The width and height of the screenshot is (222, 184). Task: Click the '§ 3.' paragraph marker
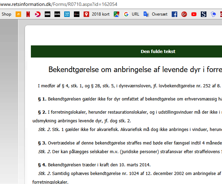pyautogui.click(x=42, y=143)
